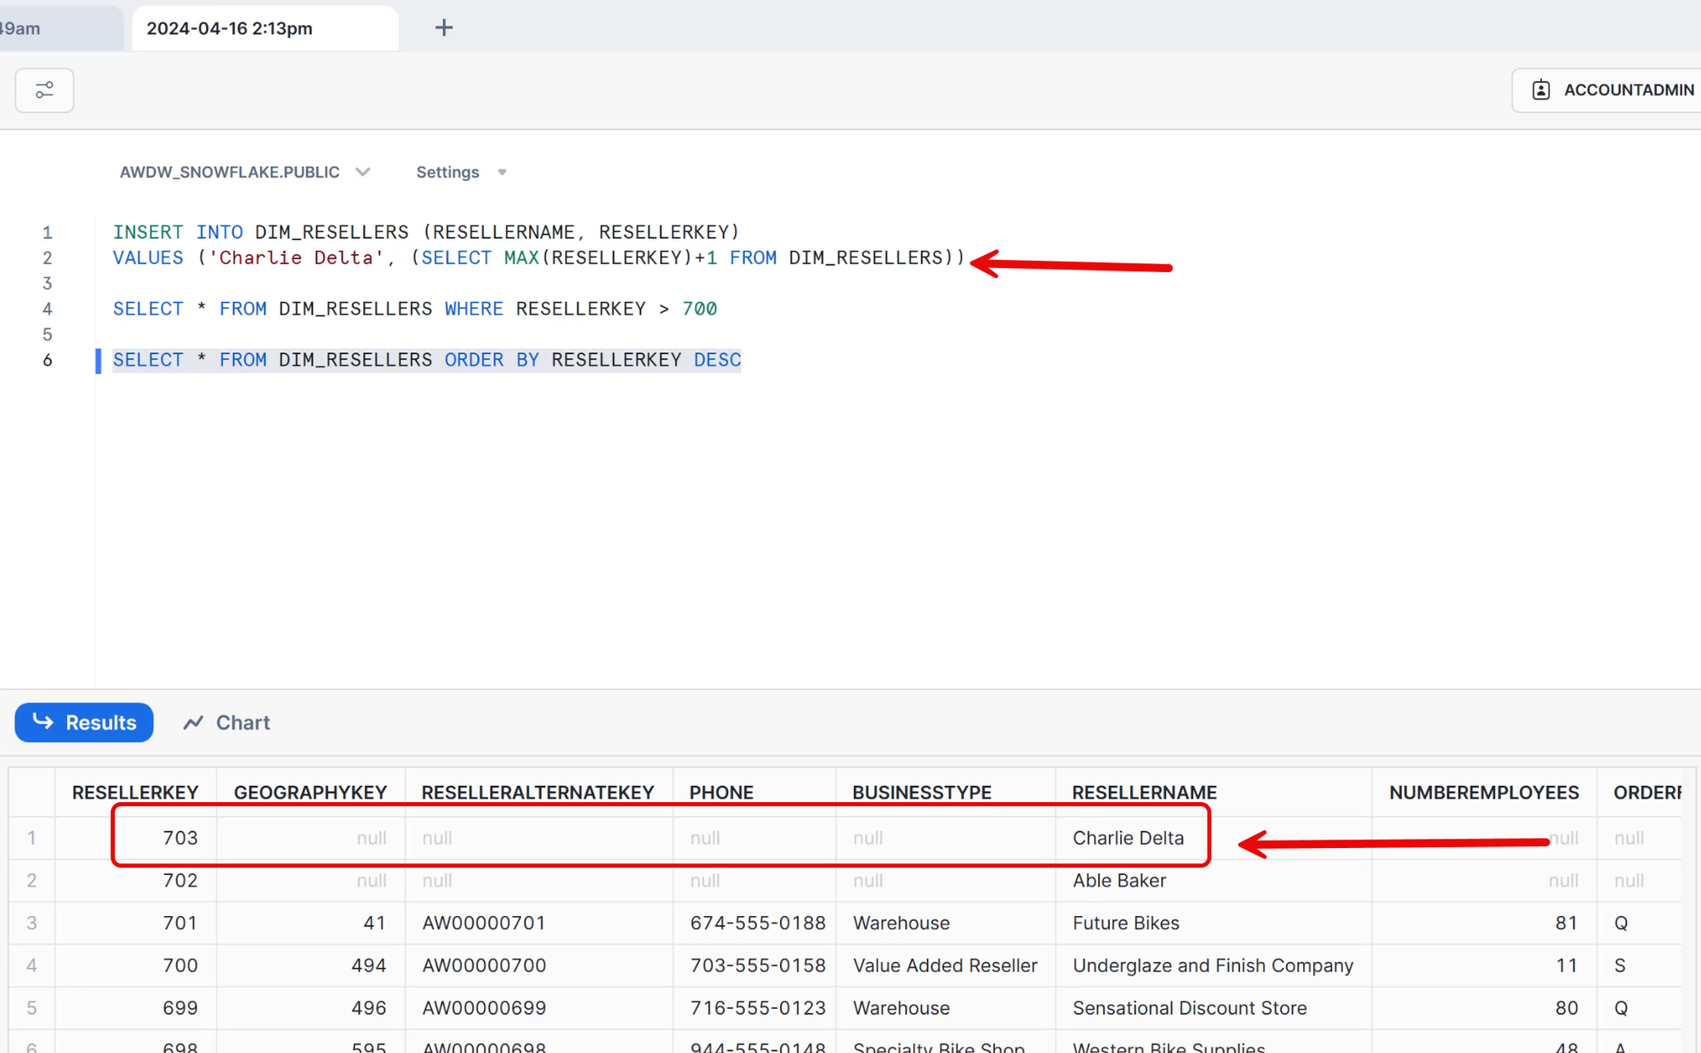Sort by the RESELLERKEY column header
Screen dimensions: 1701x1053
(x=135, y=792)
